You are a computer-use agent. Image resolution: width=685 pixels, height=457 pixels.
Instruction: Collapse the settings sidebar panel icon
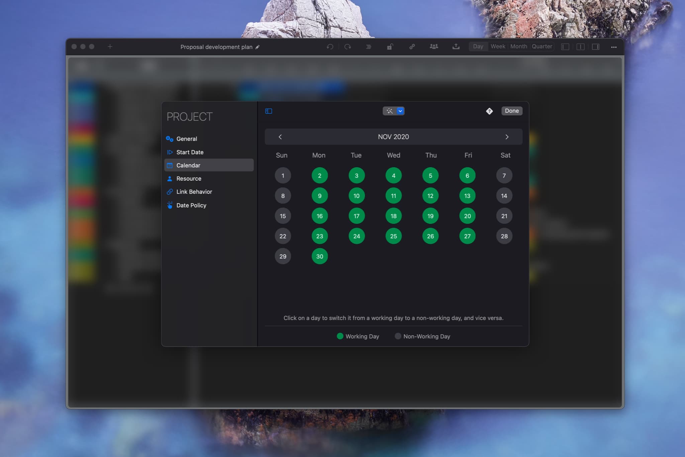pyautogui.click(x=269, y=111)
